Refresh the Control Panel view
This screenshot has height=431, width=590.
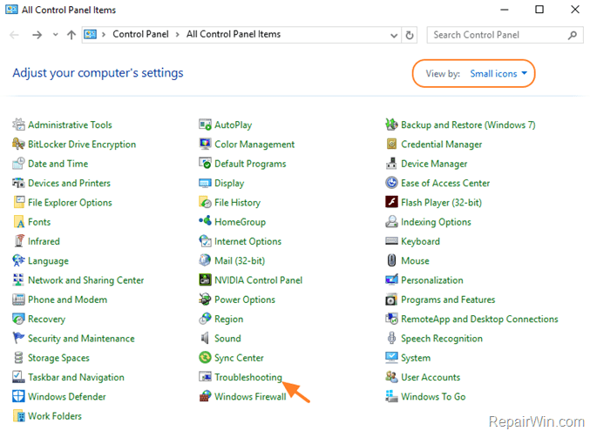410,36
